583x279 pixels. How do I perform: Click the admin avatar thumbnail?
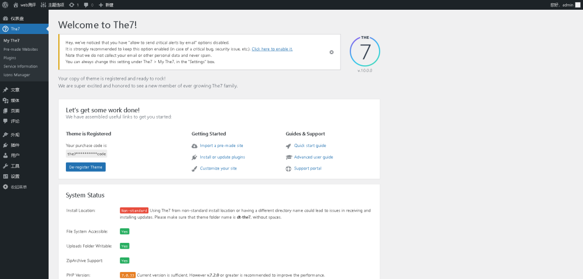click(577, 5)
